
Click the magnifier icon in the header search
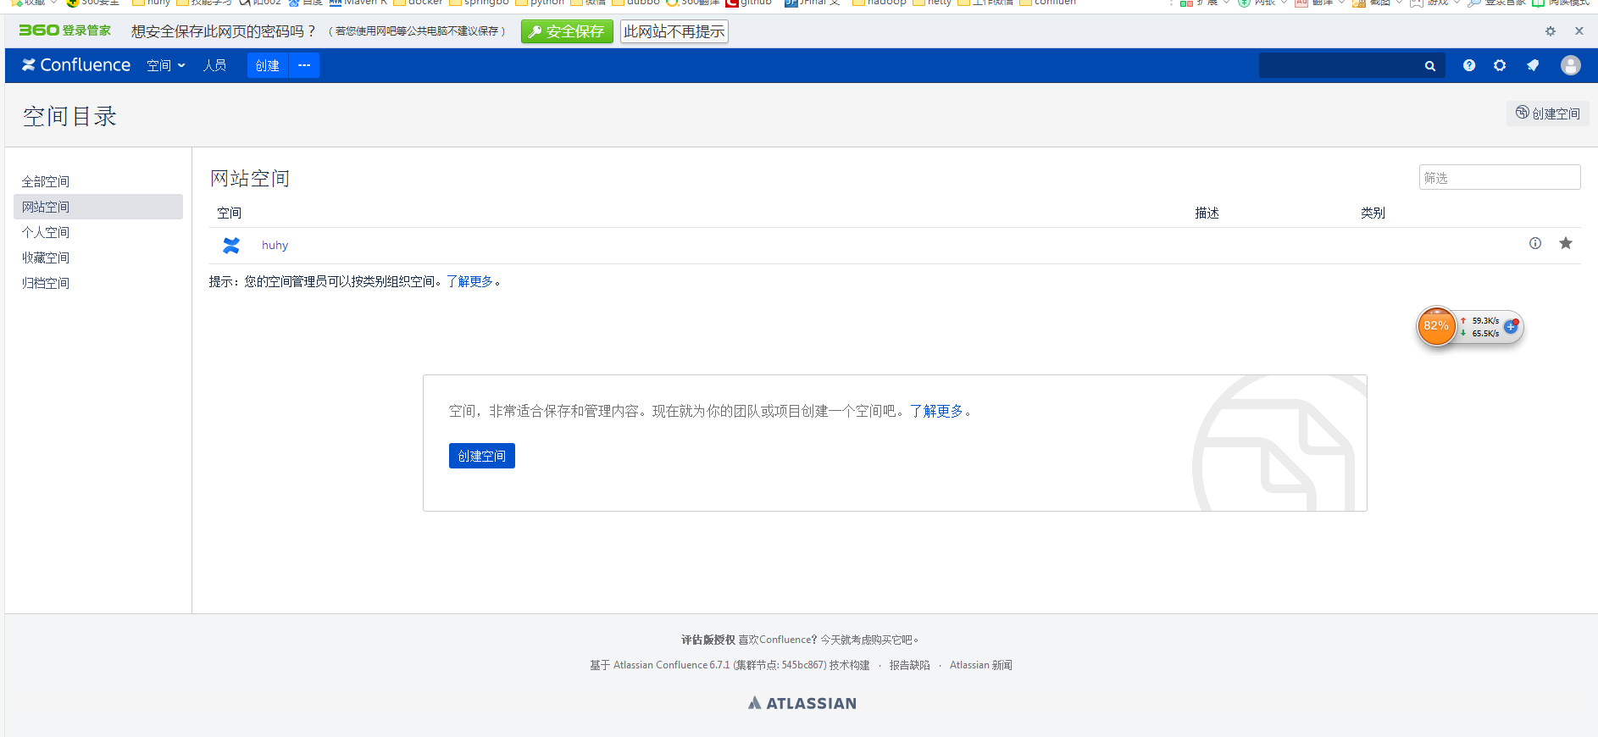coord(1430,66)
